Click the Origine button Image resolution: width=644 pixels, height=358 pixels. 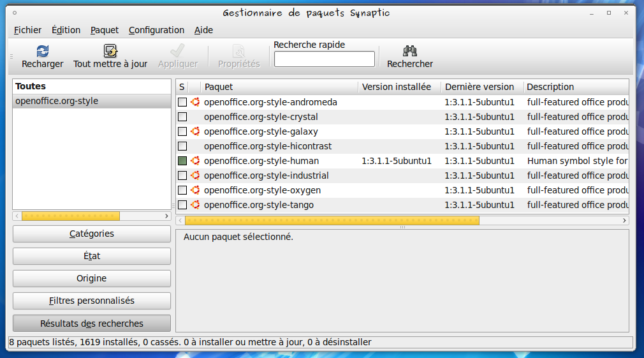[x=92, y=278]
